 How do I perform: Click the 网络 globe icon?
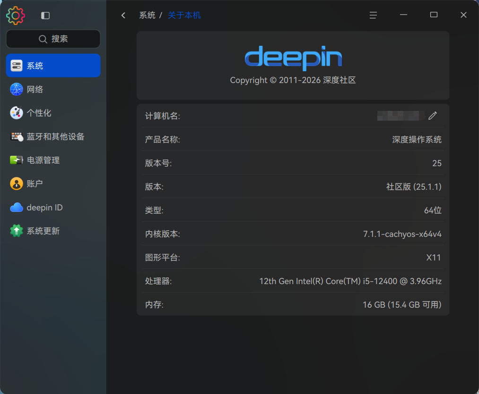click(17, 89)
